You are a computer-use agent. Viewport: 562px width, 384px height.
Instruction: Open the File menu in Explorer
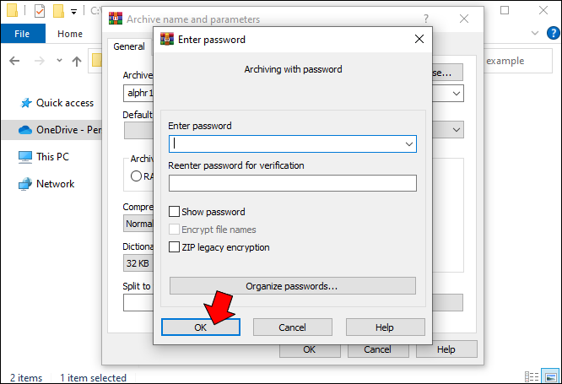[23, 34]
